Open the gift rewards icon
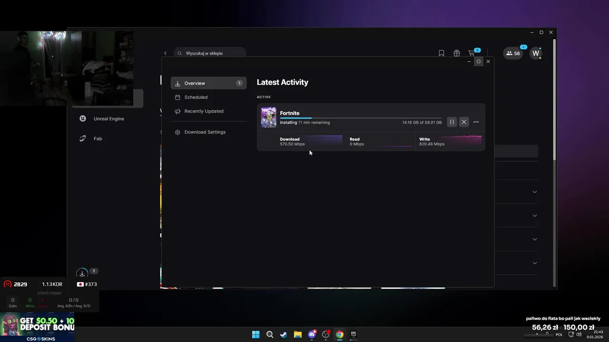This screenshot has width=609, height=342. 457,53
